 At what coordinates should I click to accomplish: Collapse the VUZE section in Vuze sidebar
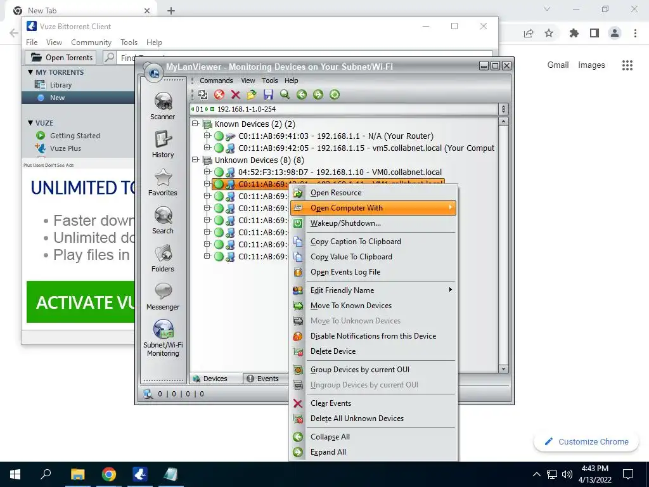click(30, 123)
